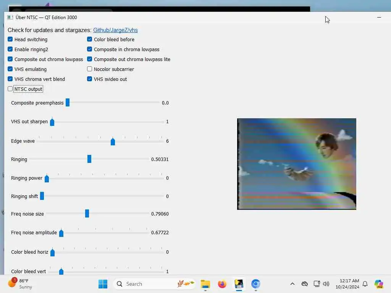Click the Ringing shift slider handle
This screenshot has height=293, width=391.
(42, 196)
